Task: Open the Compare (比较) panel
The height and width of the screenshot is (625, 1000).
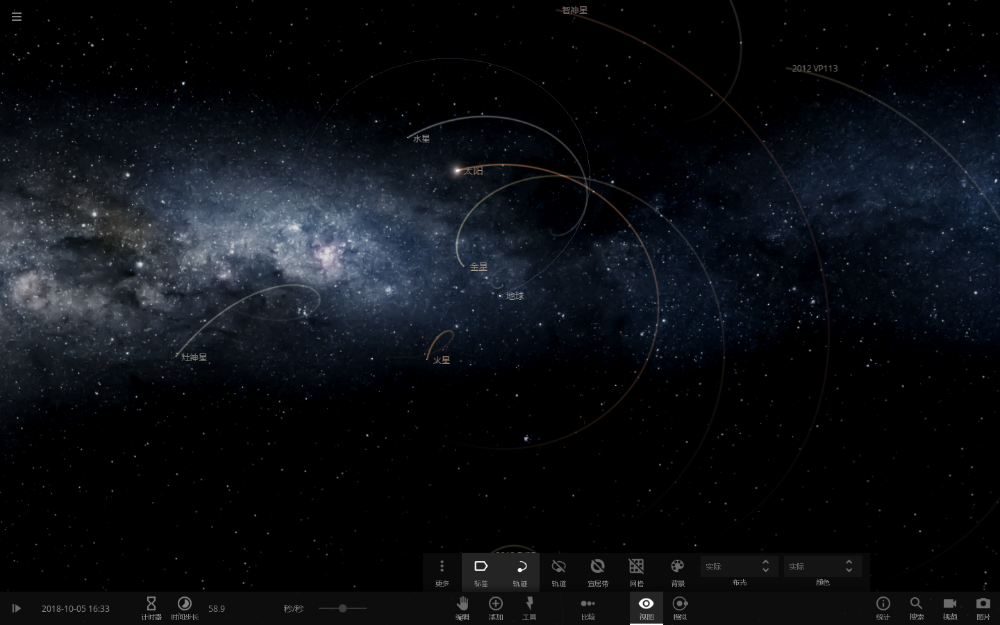Action: (x=588, y=608)
